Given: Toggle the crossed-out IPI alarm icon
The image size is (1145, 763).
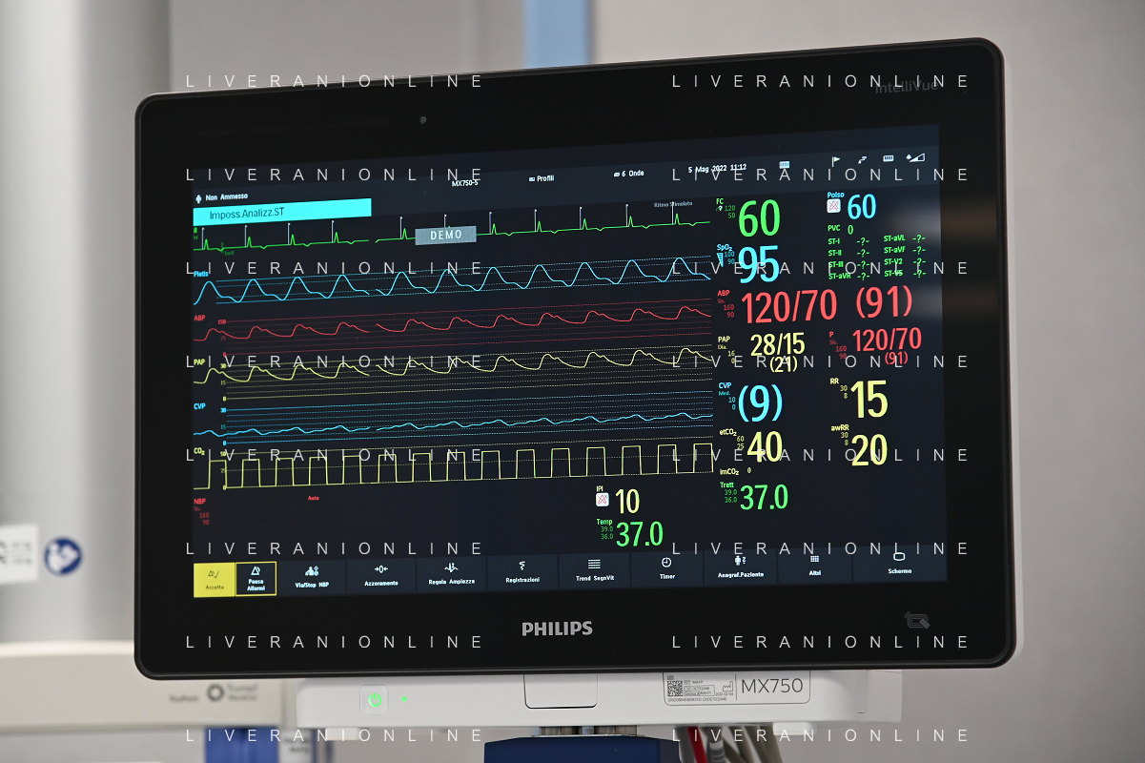Looking at the screenshot, I should (602, 500).
